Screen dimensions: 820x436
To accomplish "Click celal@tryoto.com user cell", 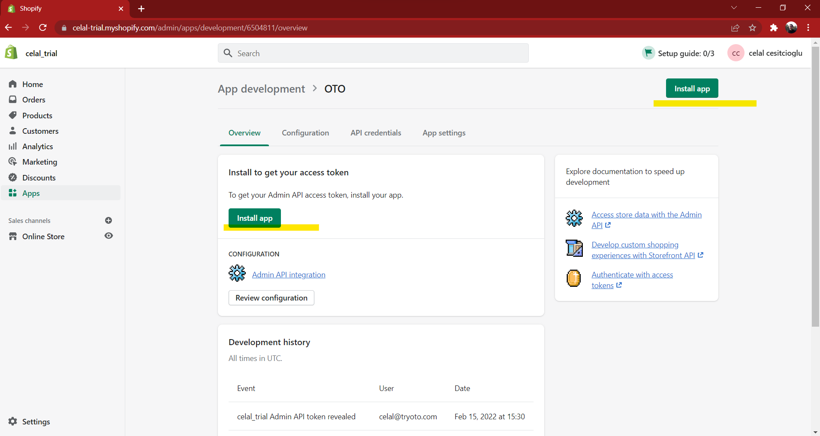I will (408, 417).
